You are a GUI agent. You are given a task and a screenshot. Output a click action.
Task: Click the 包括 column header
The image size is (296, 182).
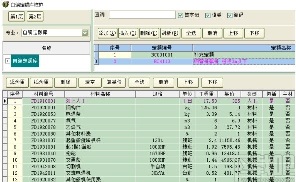(271, 94)
